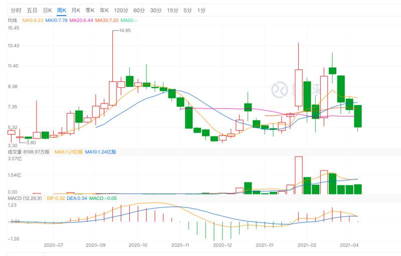Click the 成交量 volume indicator label
The image size is (401, 256).
(x=15, y=151)
